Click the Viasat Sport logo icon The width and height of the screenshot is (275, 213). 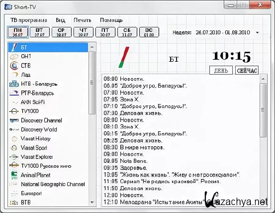pyautogui.click(x=14, y=148)
